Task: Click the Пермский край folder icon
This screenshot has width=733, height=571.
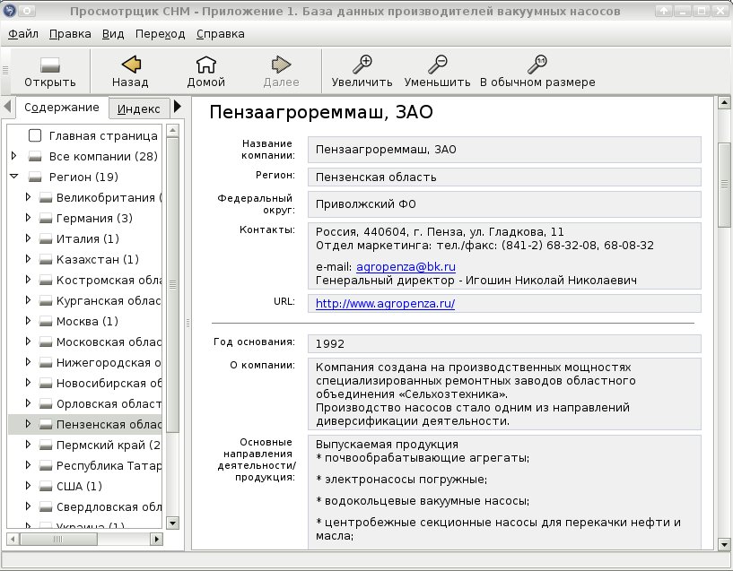Action: pos(46,445)
